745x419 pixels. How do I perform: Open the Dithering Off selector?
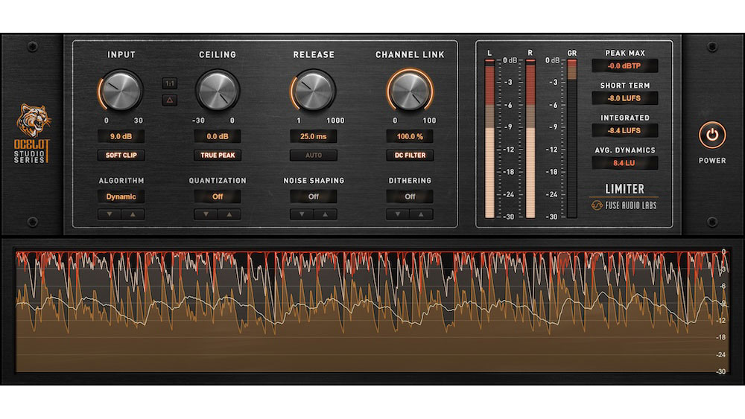click(x=410, y=196)
